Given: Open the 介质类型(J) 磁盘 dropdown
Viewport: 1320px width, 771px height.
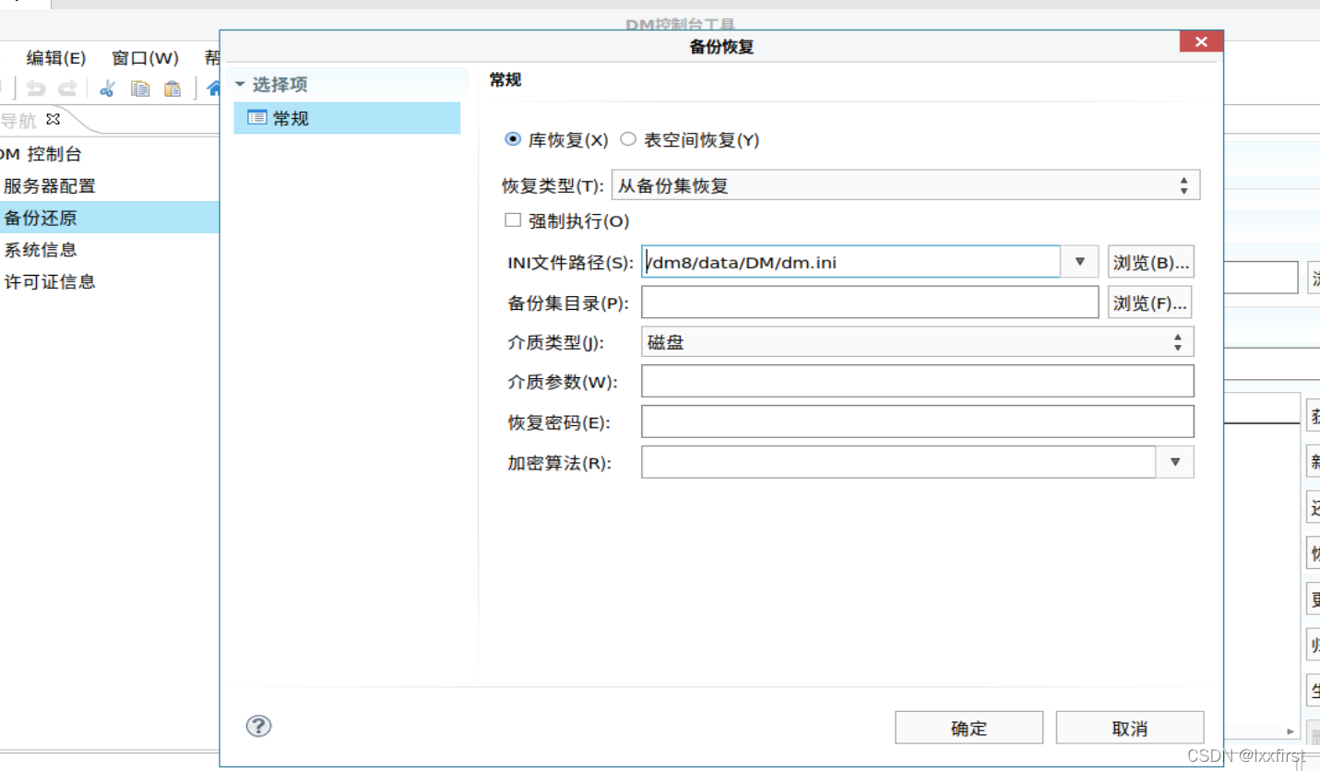Looking at the screenshot, I should 918,342.
